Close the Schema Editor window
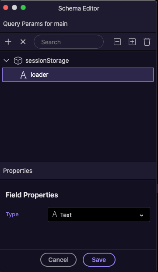Viewport: 158px width, 272px height. [x=6, y=7]
